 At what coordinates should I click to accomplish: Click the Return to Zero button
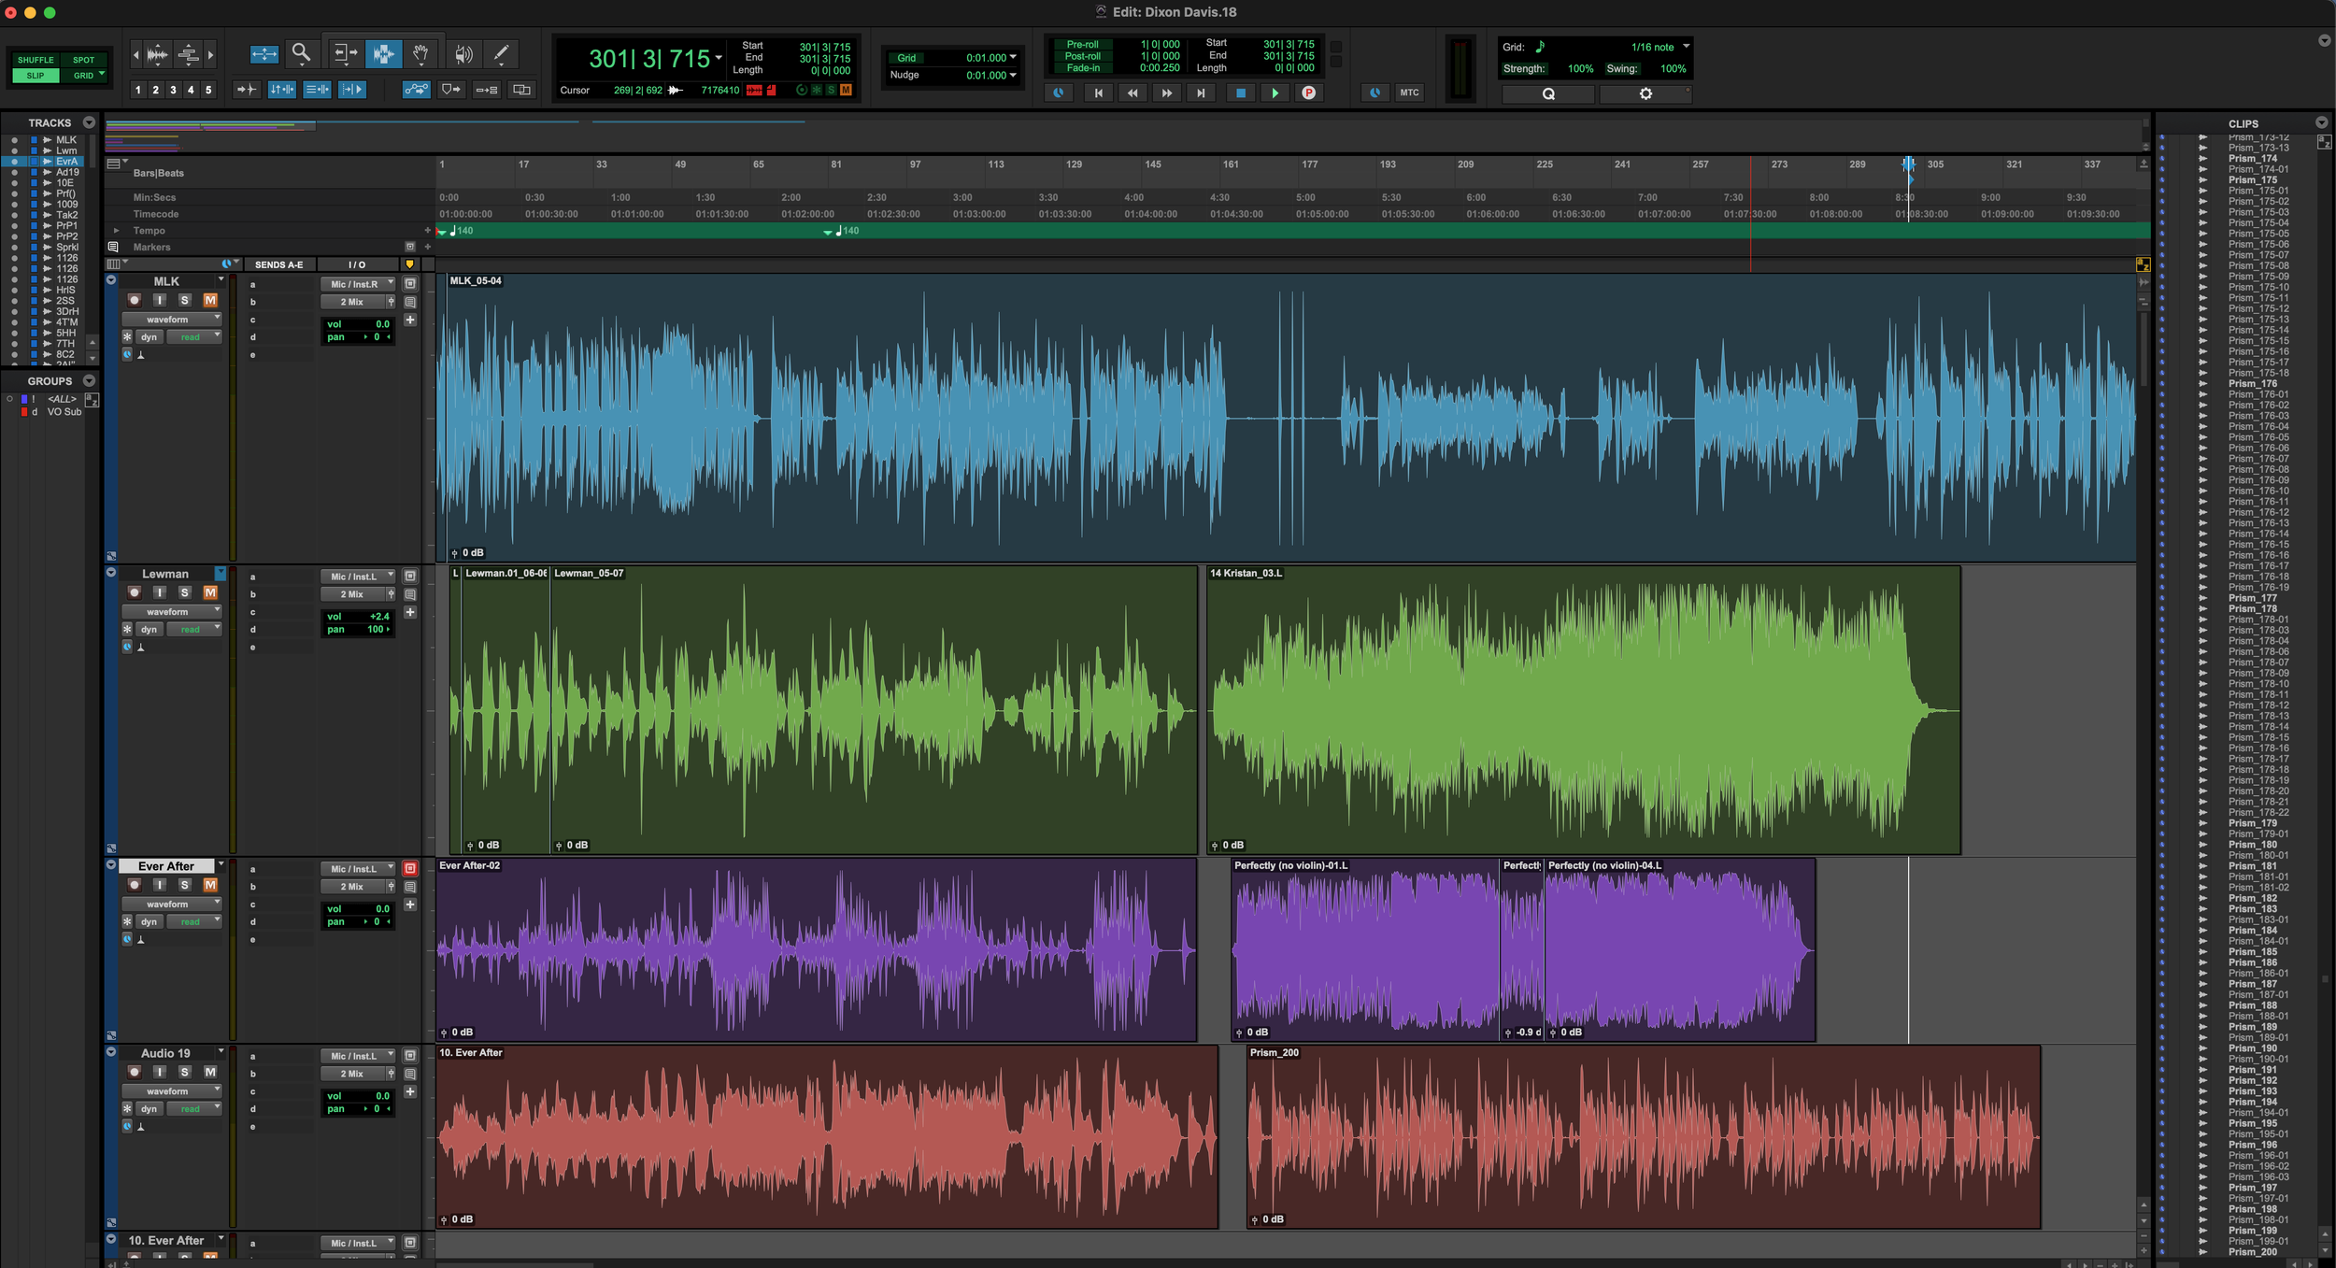click(1098, 93)
